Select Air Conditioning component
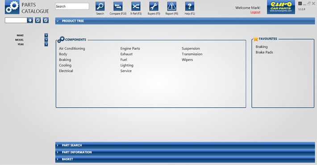Screen dimensions: 317x165 pos(72,49)
